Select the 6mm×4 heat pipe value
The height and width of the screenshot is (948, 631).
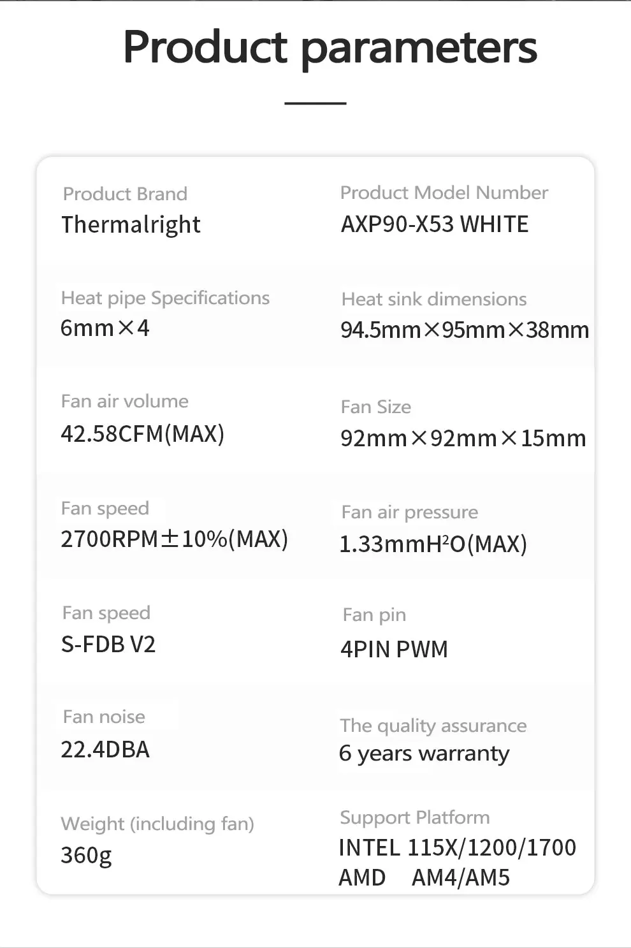click(105, 328)
